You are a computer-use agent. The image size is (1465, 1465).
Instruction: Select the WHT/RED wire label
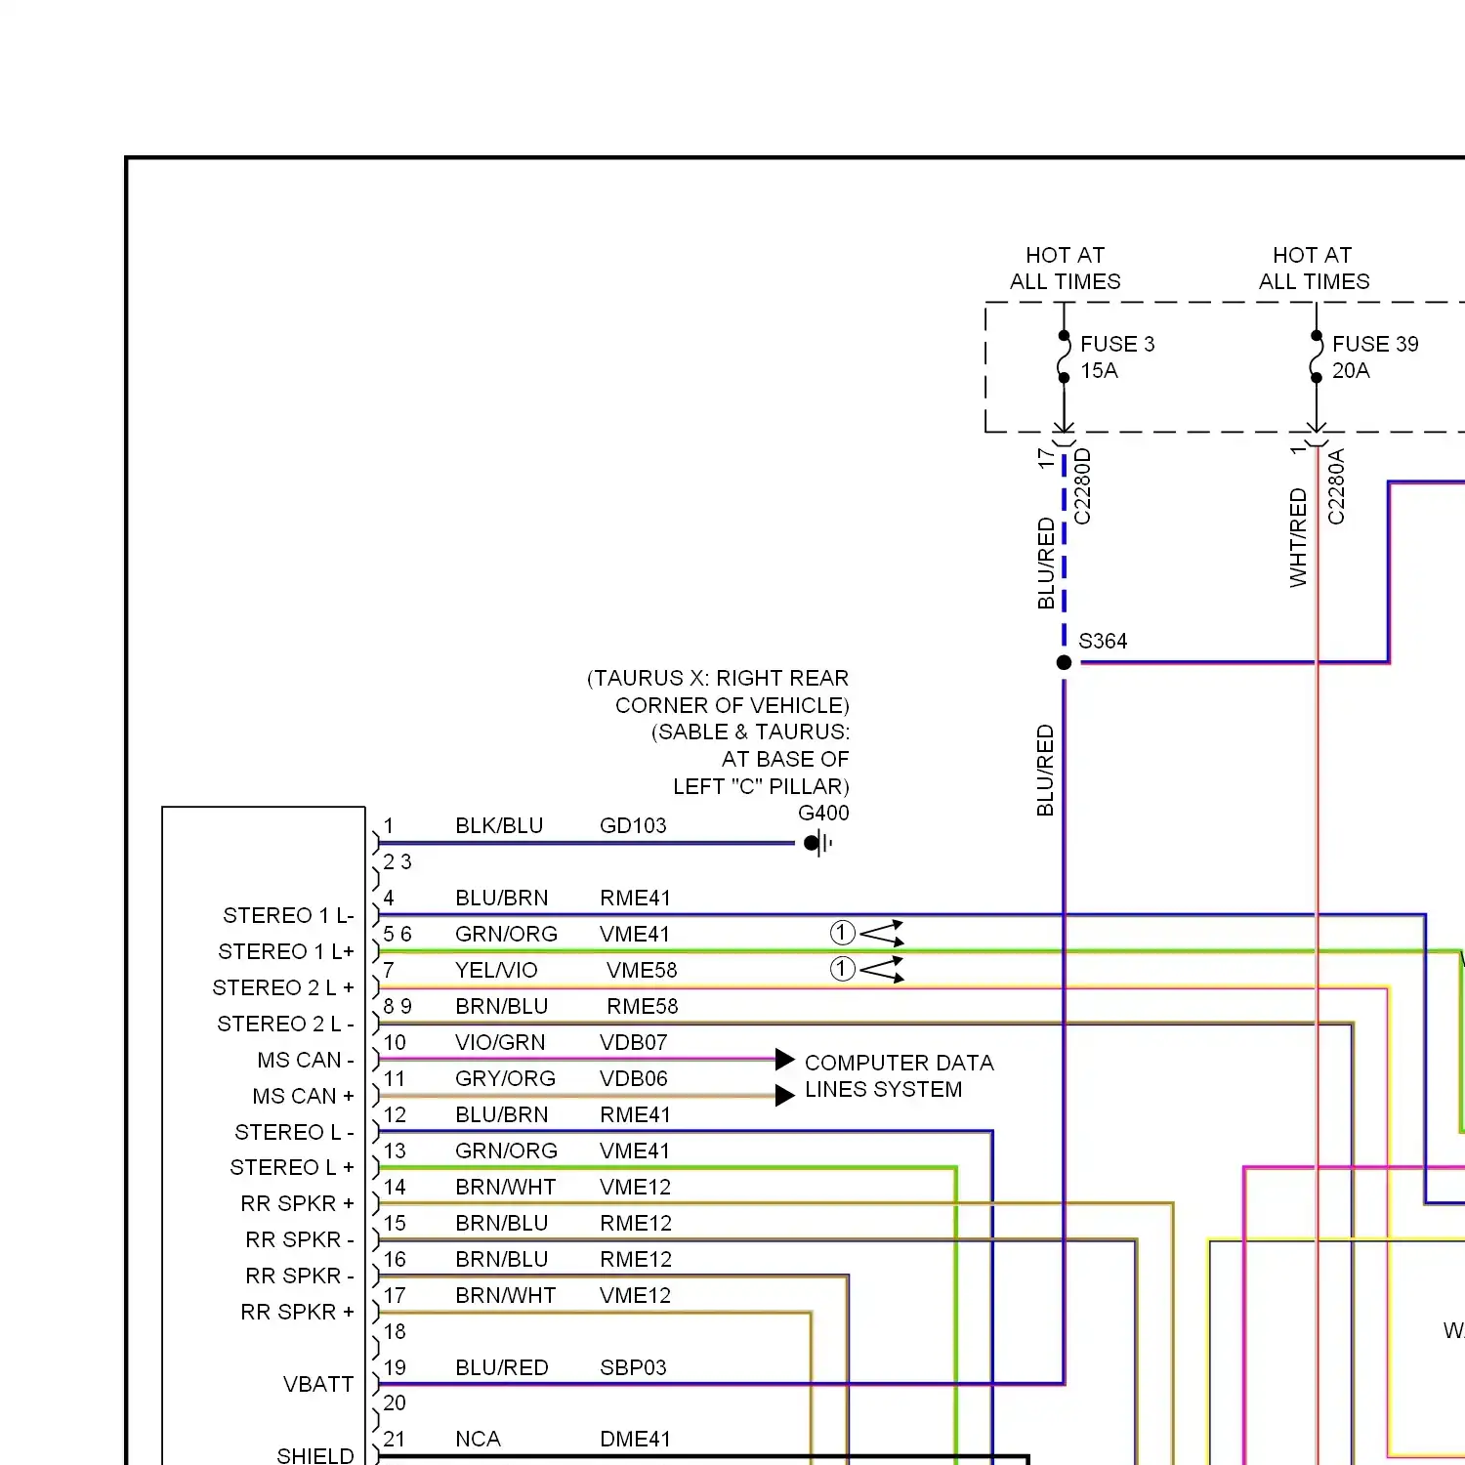pyautogui.click(x=1298, y=538)
